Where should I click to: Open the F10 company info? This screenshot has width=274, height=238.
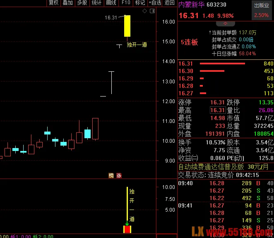coord(126,3)
